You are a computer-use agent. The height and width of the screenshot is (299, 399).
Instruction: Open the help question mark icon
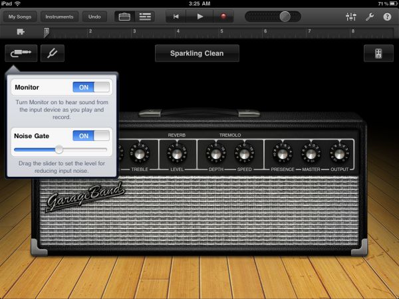coord(387,17)
